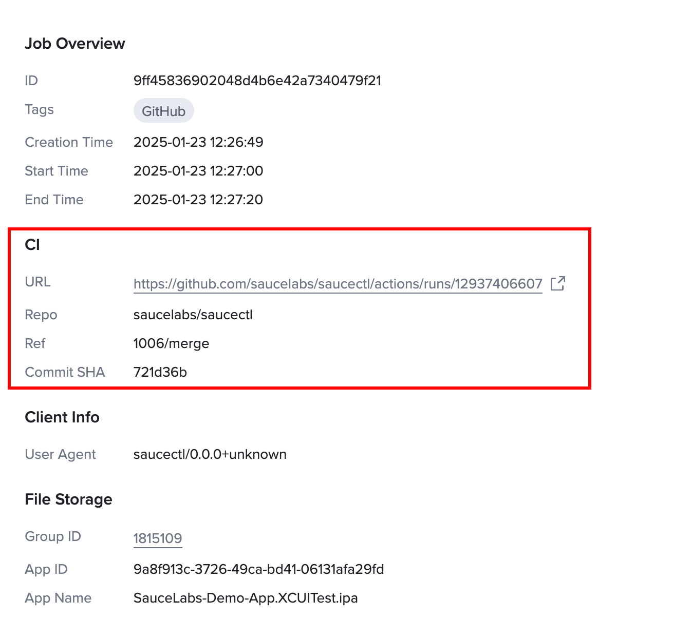
Task: Click the Ref value 1006/merge
Action: click(171, 343)
